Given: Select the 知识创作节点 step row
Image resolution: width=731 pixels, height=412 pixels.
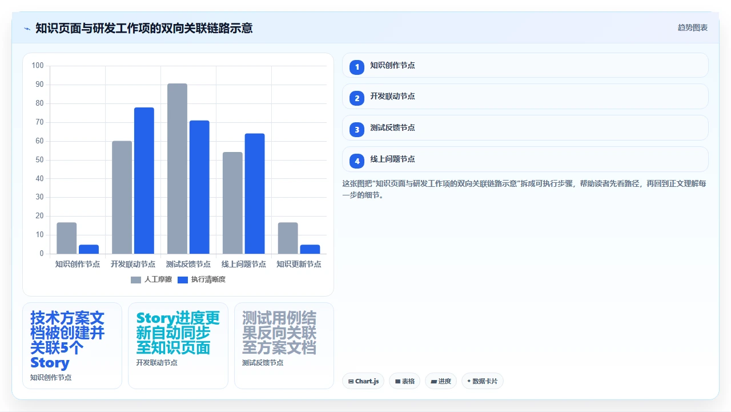Looking at the screenshot, I should pos(525,65).
